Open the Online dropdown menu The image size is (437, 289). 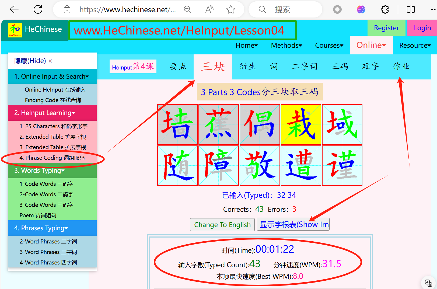coord(371,45)
